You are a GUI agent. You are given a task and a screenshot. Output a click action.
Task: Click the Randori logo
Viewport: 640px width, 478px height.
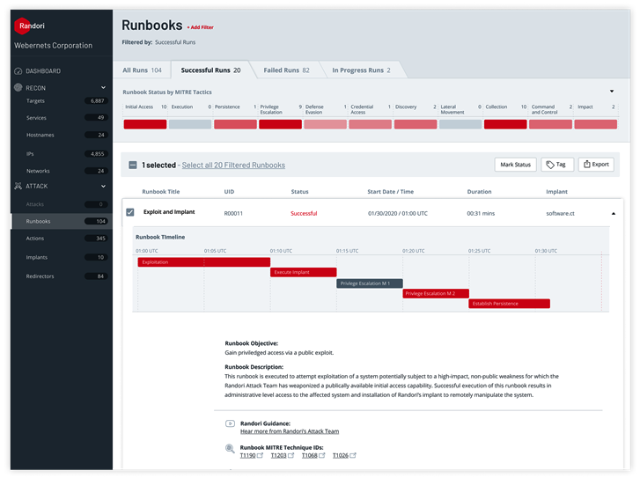point(29,26)
